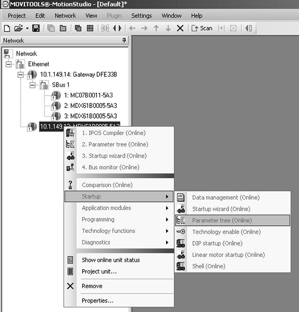Expand the Programming submenu
299x312 pixels.
point(125,219)
